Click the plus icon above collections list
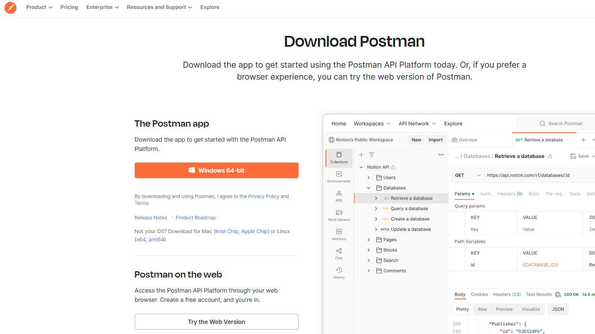This screenshot has height=334, width=595. coord(361,155)
